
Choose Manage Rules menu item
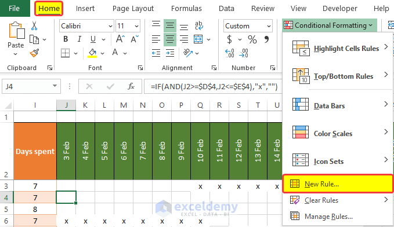click(x=338, y=216)
